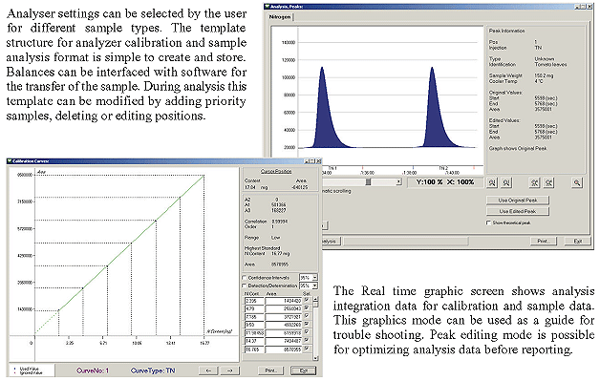Click the rightmost magnifying glass zoom icon
Image resolution: width=600 pixels, height=381 pixels.
click(577, 182)
